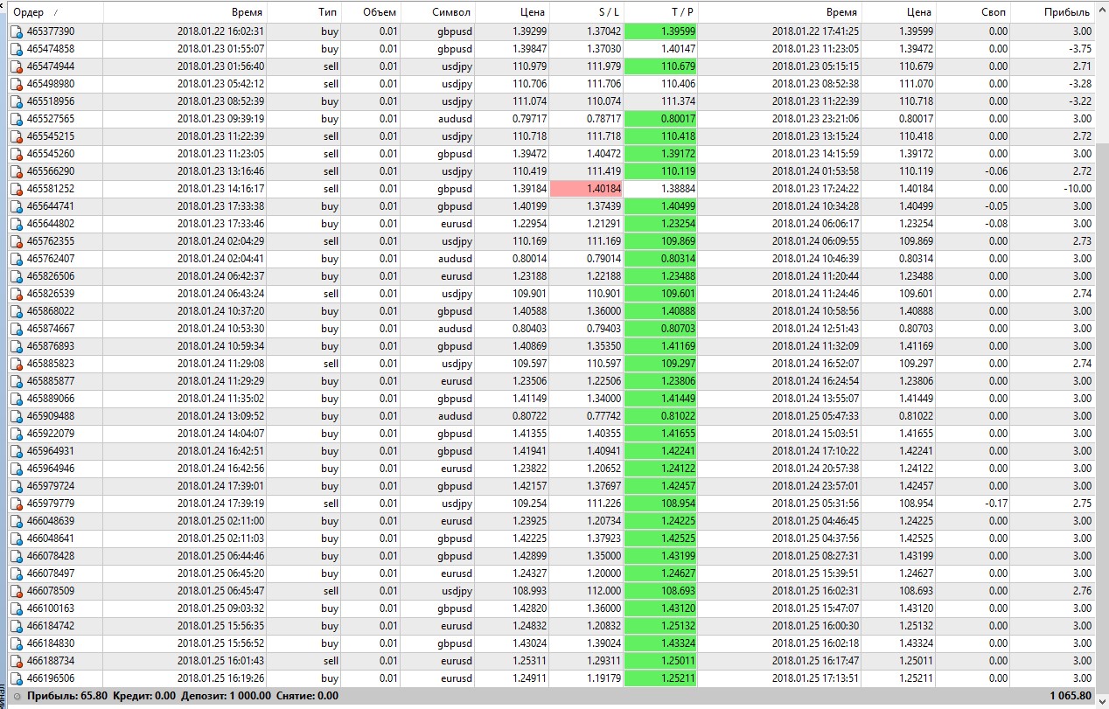The image size is (1109, 709).
Task: Select the sell icon of order 465545215
Action: click(x=17, y=136)
